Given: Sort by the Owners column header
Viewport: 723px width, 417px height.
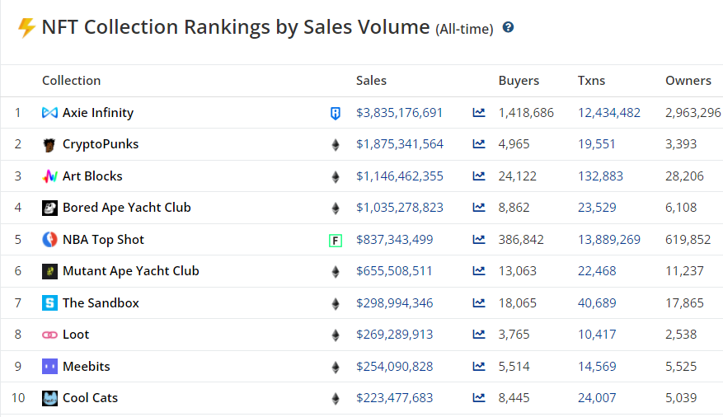Looking at the screenshot, I should [688, 81].
